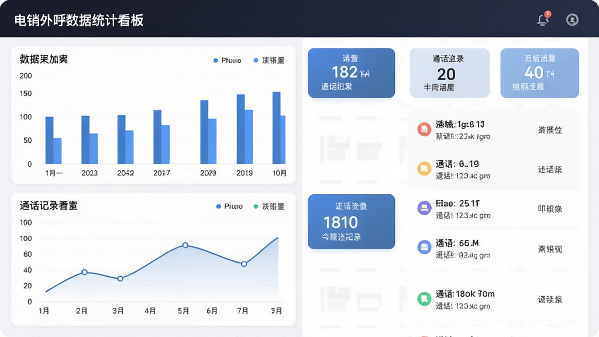Click the list entry text 通话: 66.M
This screenshot has height=337, width=599.
457,243
